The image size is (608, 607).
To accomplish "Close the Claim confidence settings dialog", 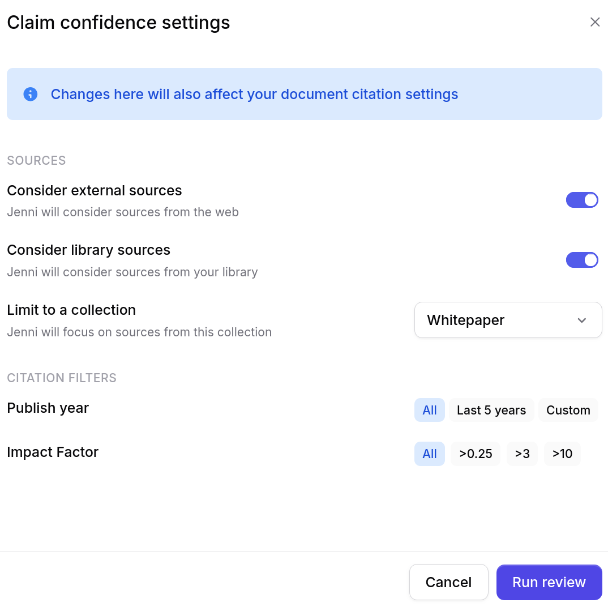I will pos(595,22).
